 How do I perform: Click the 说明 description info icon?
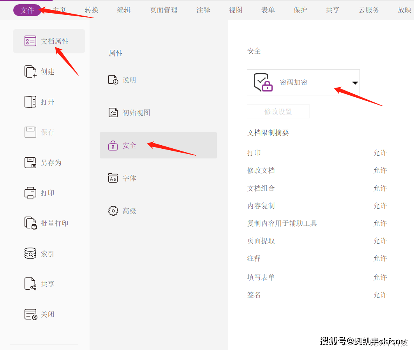click(113, 80)
